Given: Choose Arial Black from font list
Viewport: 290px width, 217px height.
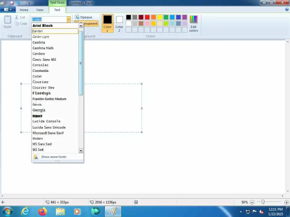Looking at the screenshot, I should tap(55, 25).
